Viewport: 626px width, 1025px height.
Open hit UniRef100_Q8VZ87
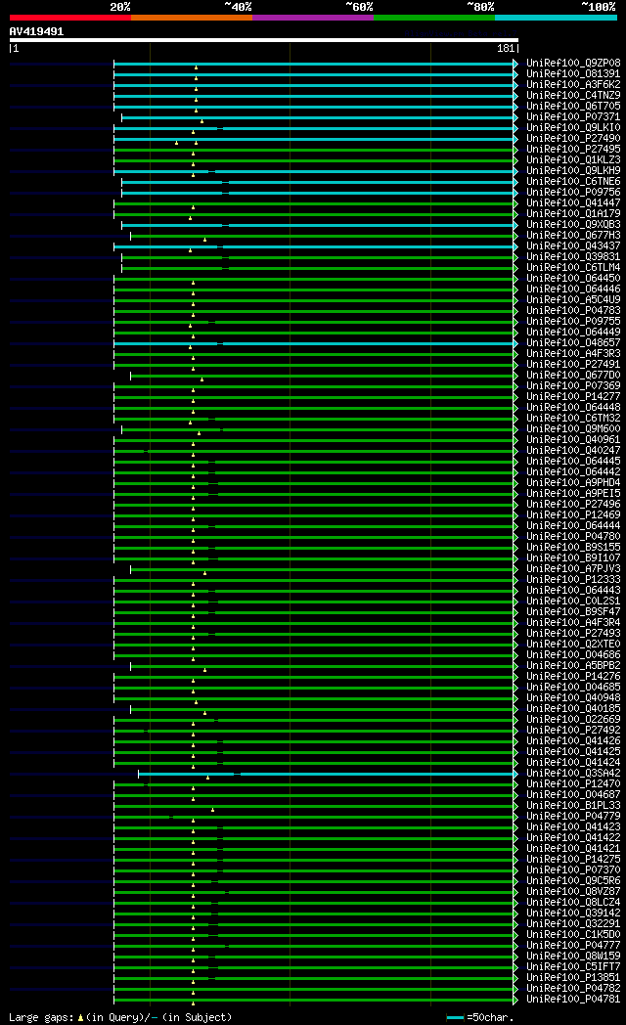pyautogui.click(x=574, y=892)
